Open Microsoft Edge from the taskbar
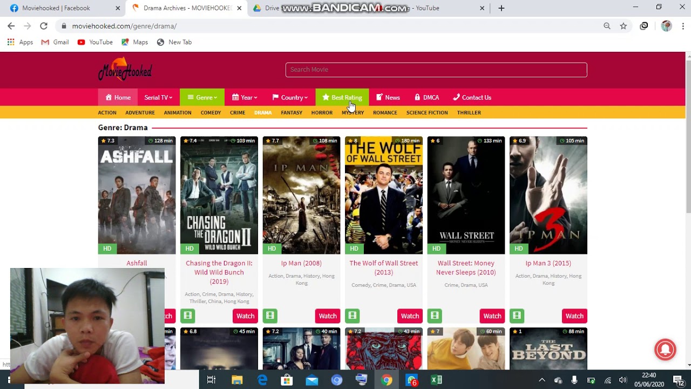The image size is (691, 389). click(x=262, y=380)
